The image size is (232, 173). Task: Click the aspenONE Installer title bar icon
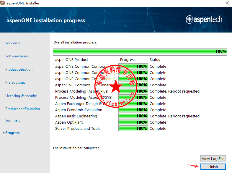click(3, 3)
